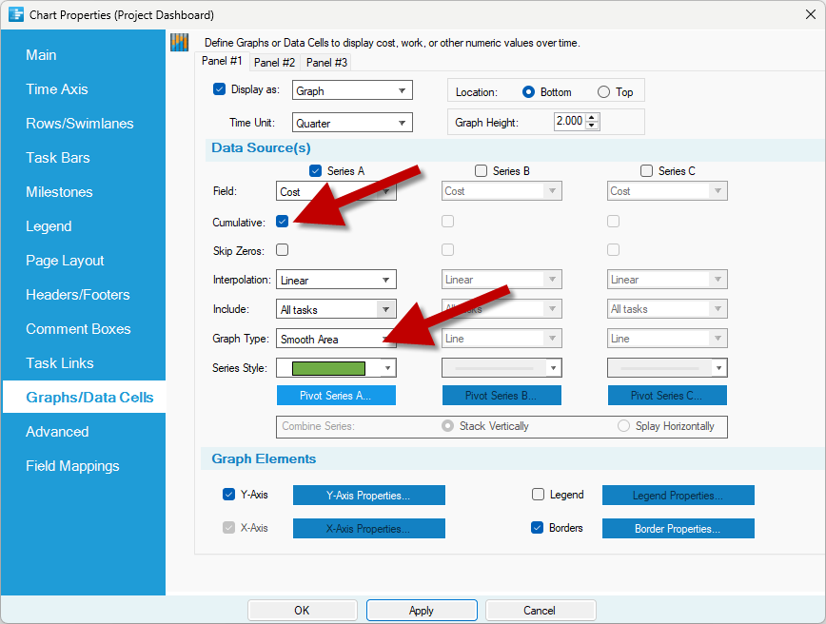Open the Series A Interpolation dropdown
The width and height of the screenshot is (826, 624).
(x=336, y=280)
